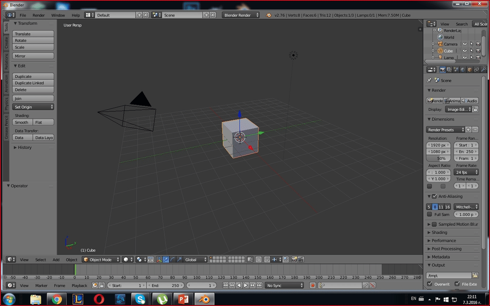The image size is (490, 306).
Task: Expand the History panel
Action: [x=24, y=147]
